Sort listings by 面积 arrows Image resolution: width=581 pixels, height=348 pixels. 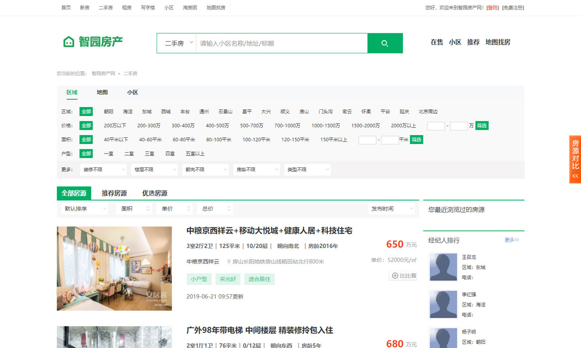point(148,209)
